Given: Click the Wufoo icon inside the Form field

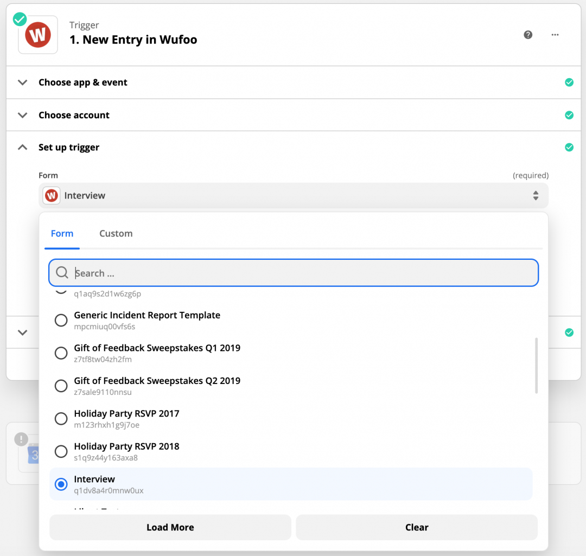Looking at the screenshot, I should click(x=50, y=195).
